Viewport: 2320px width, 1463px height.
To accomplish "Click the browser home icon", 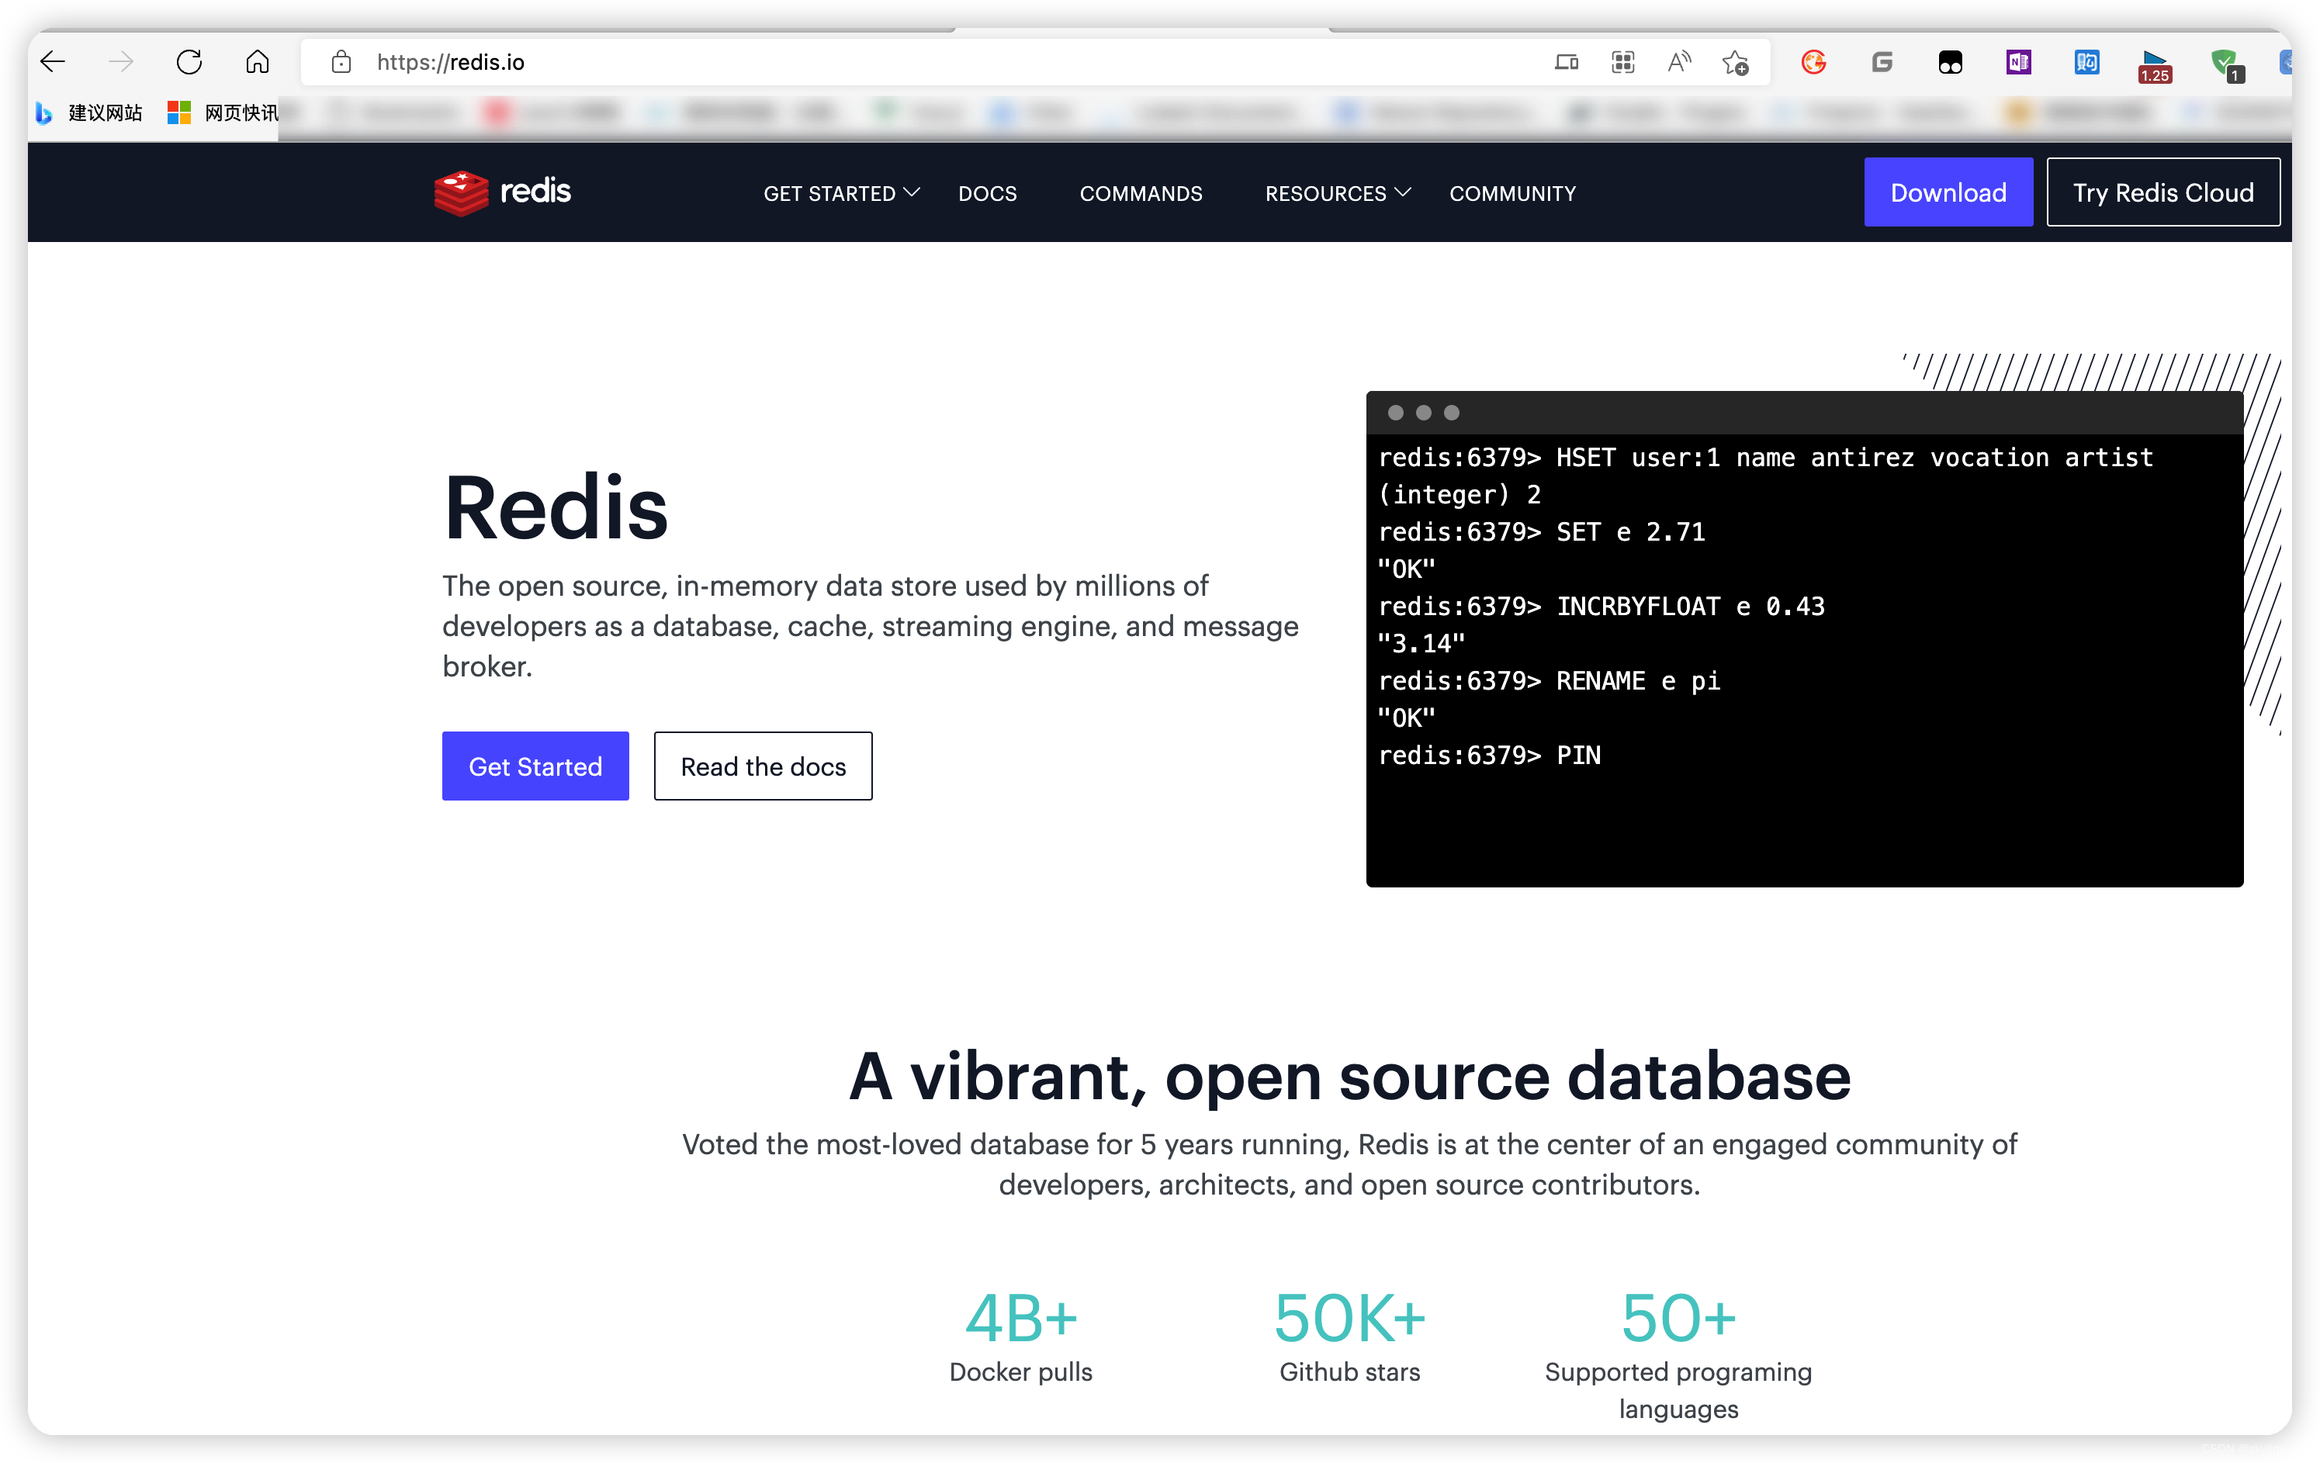I will coord(256,61).
